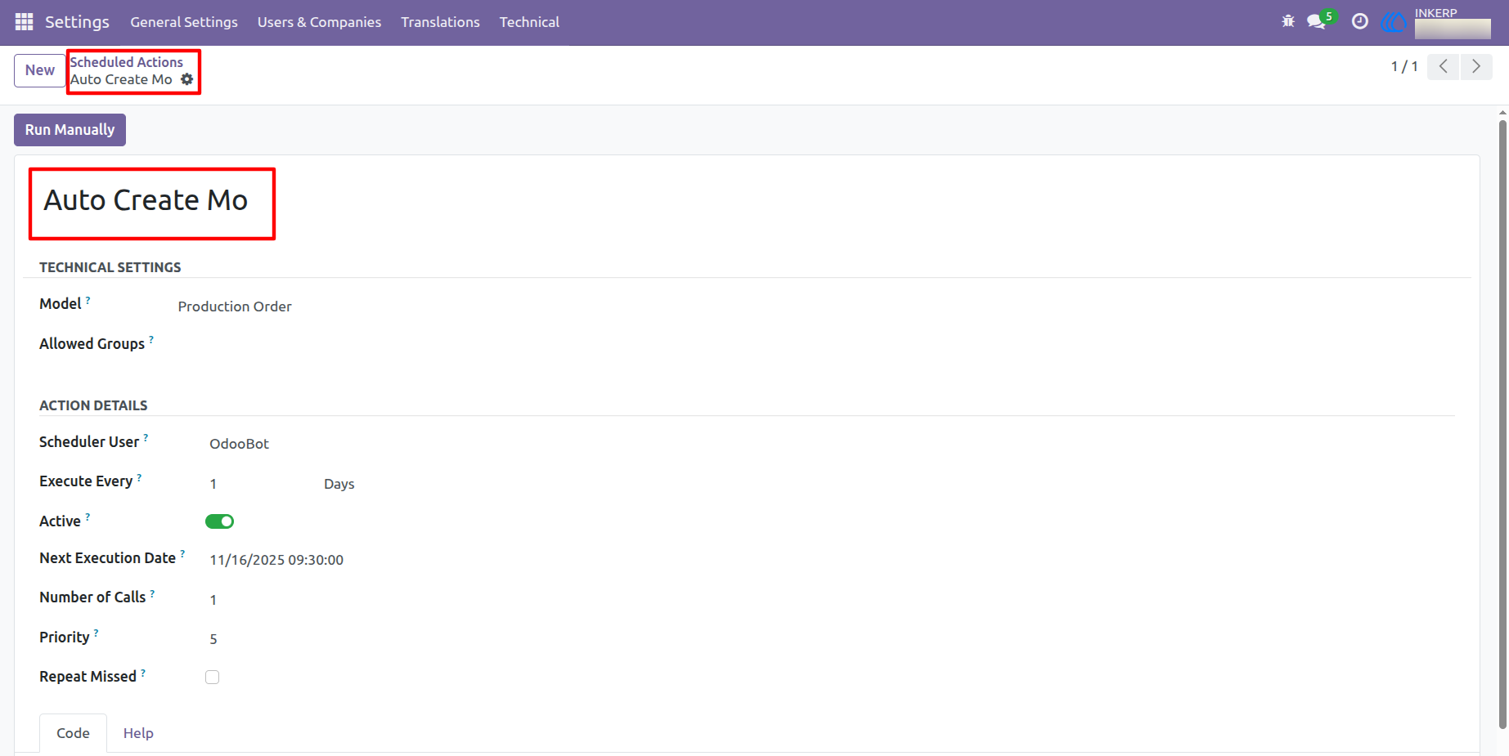
Task: Click the help mark next to Priority
Action: pos(96,633)
